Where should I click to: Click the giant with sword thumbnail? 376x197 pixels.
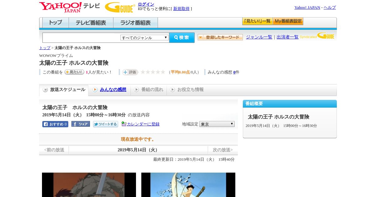89,185
